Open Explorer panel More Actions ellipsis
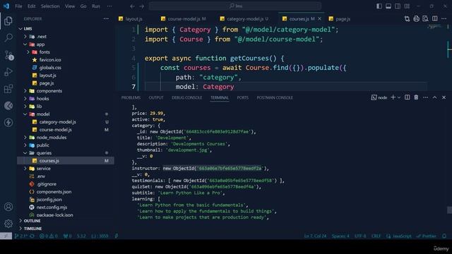 pyautogui.click(x=106, y=19)
